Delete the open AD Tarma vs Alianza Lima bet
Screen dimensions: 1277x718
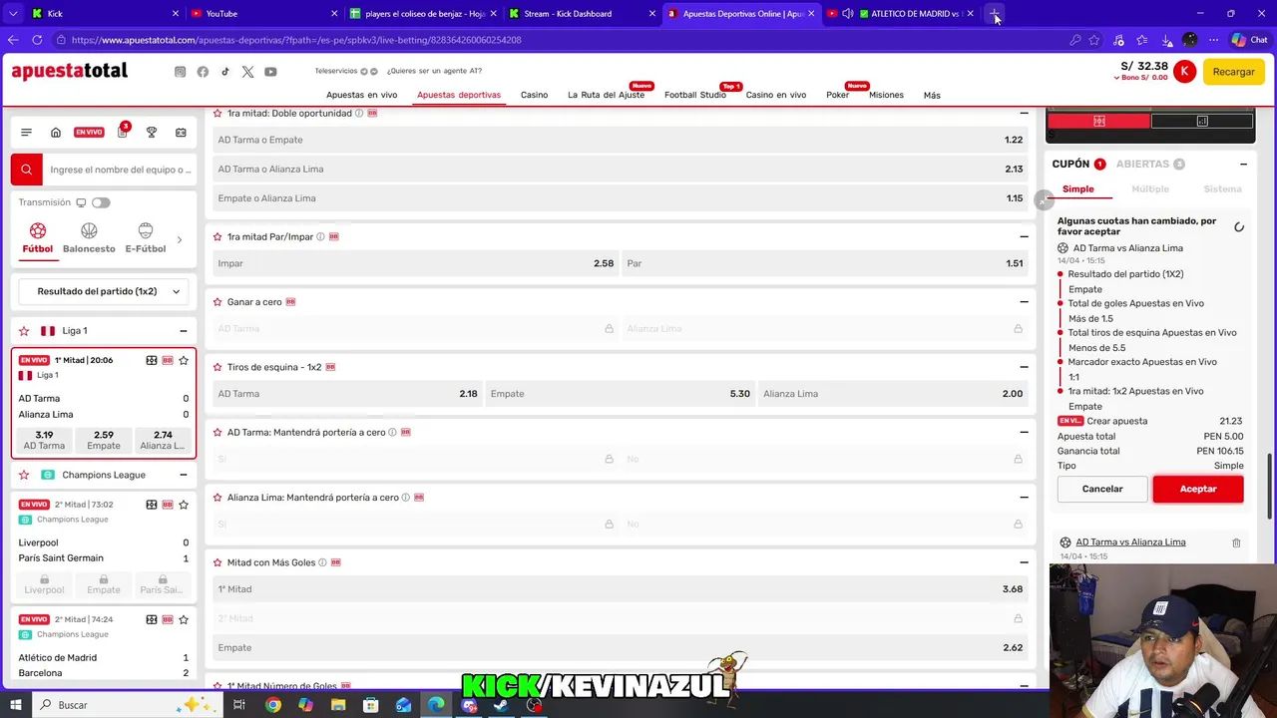pyautogui.click(x=1236, y=542)
